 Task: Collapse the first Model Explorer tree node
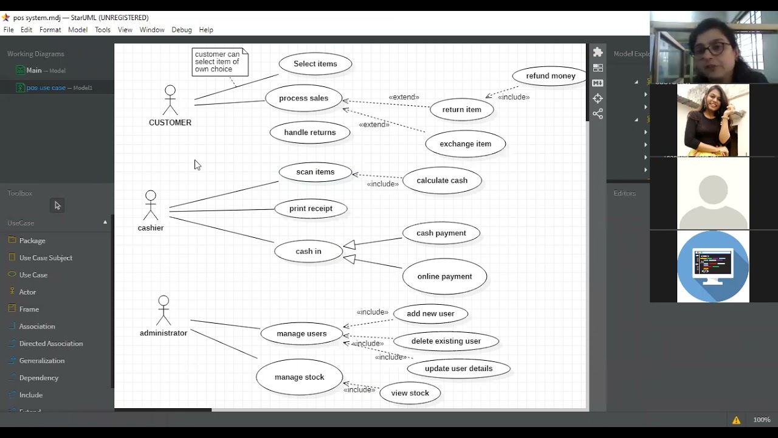(x=636, y=82)
